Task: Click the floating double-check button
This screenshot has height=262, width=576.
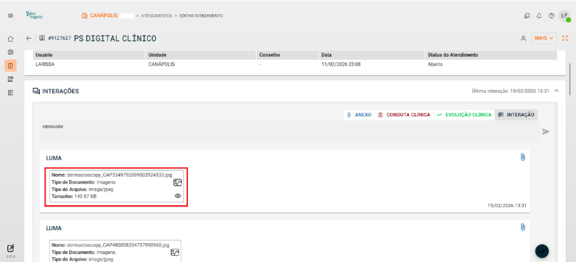Action: click(x=542, y=251)
